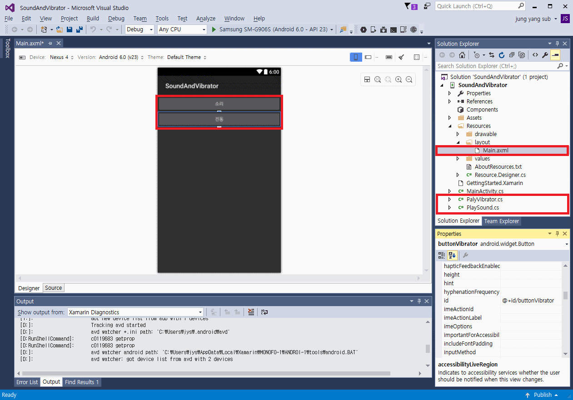Click the Open File toolbar icon
The height and width of the screenshot is (400, 573).
coord(59,29)
